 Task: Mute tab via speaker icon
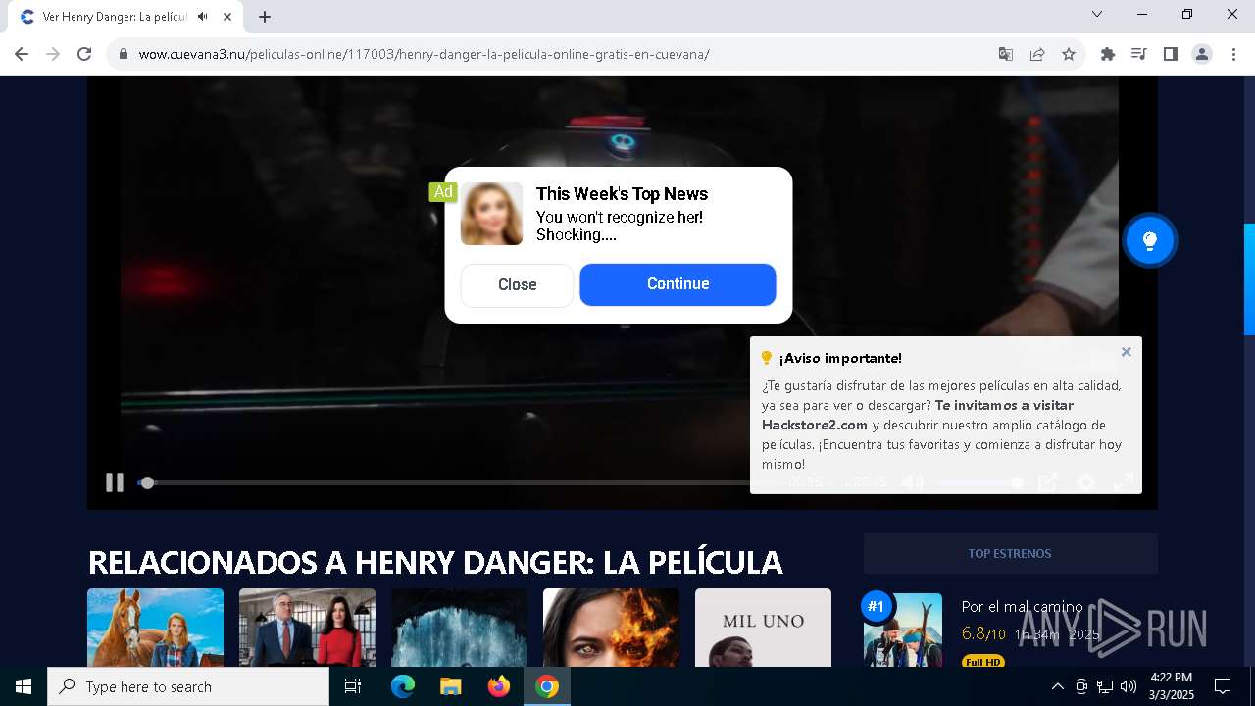pos(203,17)
